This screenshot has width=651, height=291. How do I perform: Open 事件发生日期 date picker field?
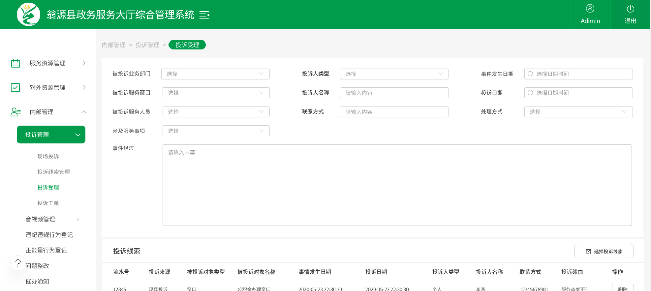(578, 74)
